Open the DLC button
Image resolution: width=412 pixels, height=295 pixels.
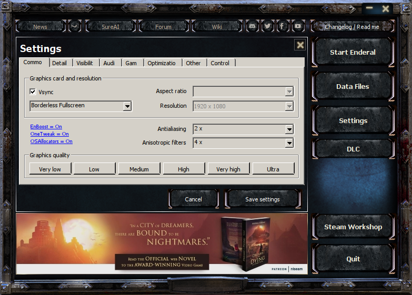point(353,149)
